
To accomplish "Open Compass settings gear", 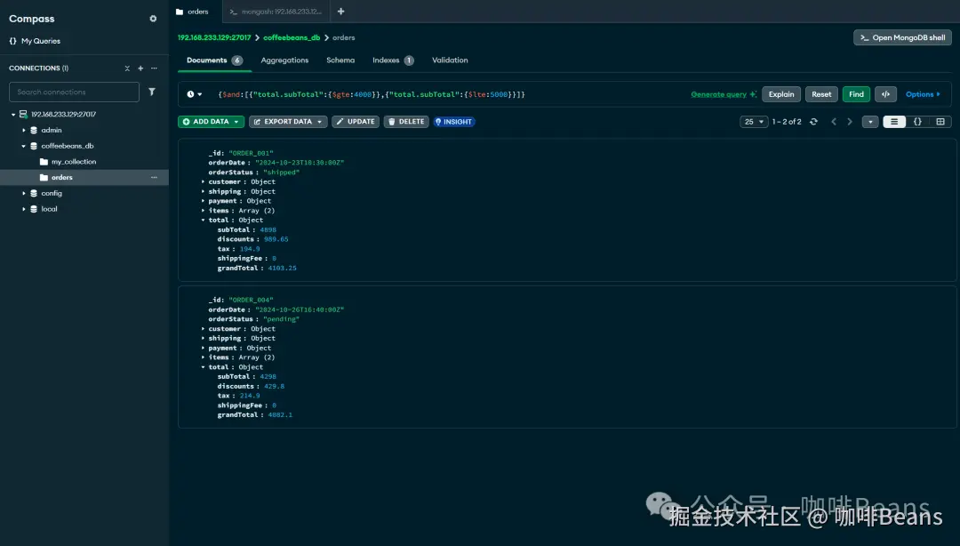I will coord(153,19).
